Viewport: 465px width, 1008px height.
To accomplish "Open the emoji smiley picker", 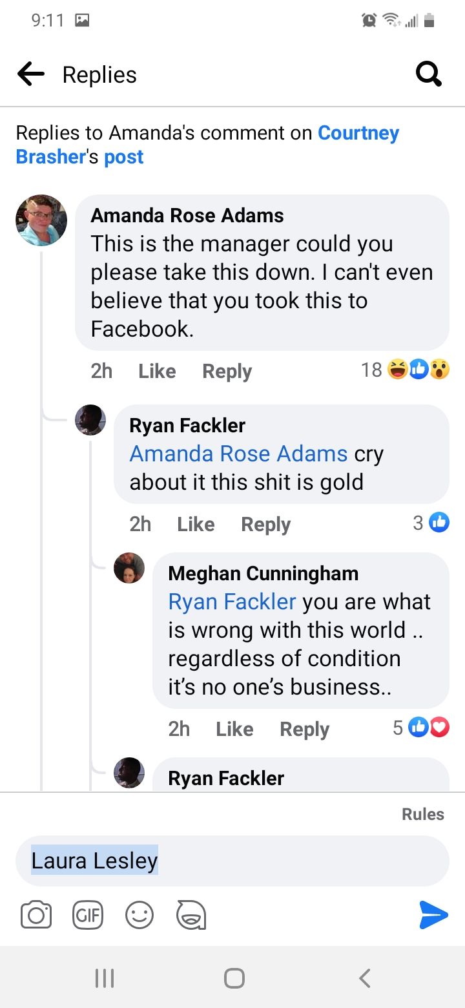I will (139, 915).
